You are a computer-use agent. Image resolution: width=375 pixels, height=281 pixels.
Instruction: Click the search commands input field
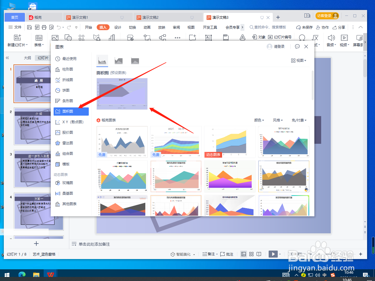point(268,27)
